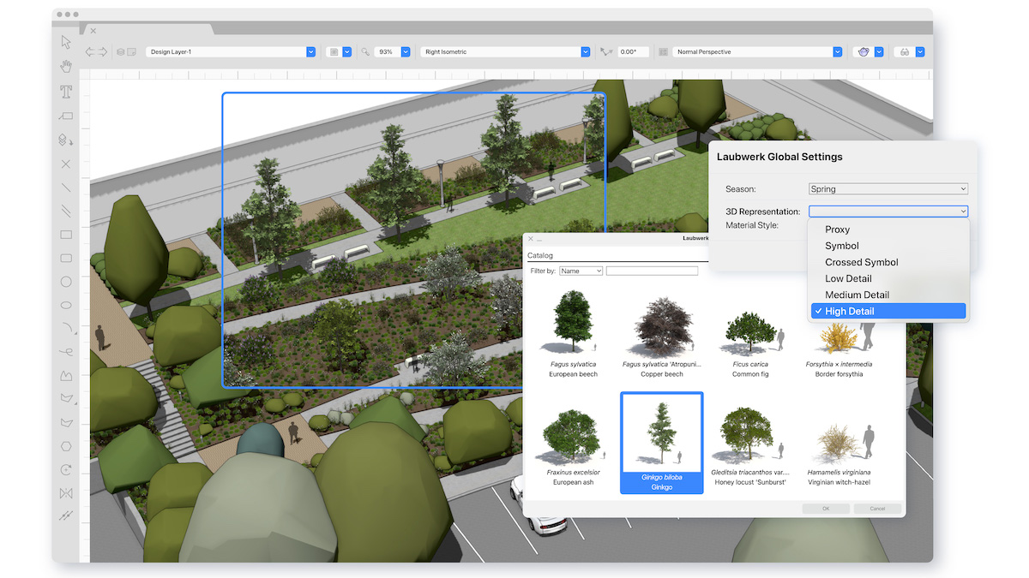Switch representation to Proxy
This screenshot has height=578, width=1029.
[836, 229]
